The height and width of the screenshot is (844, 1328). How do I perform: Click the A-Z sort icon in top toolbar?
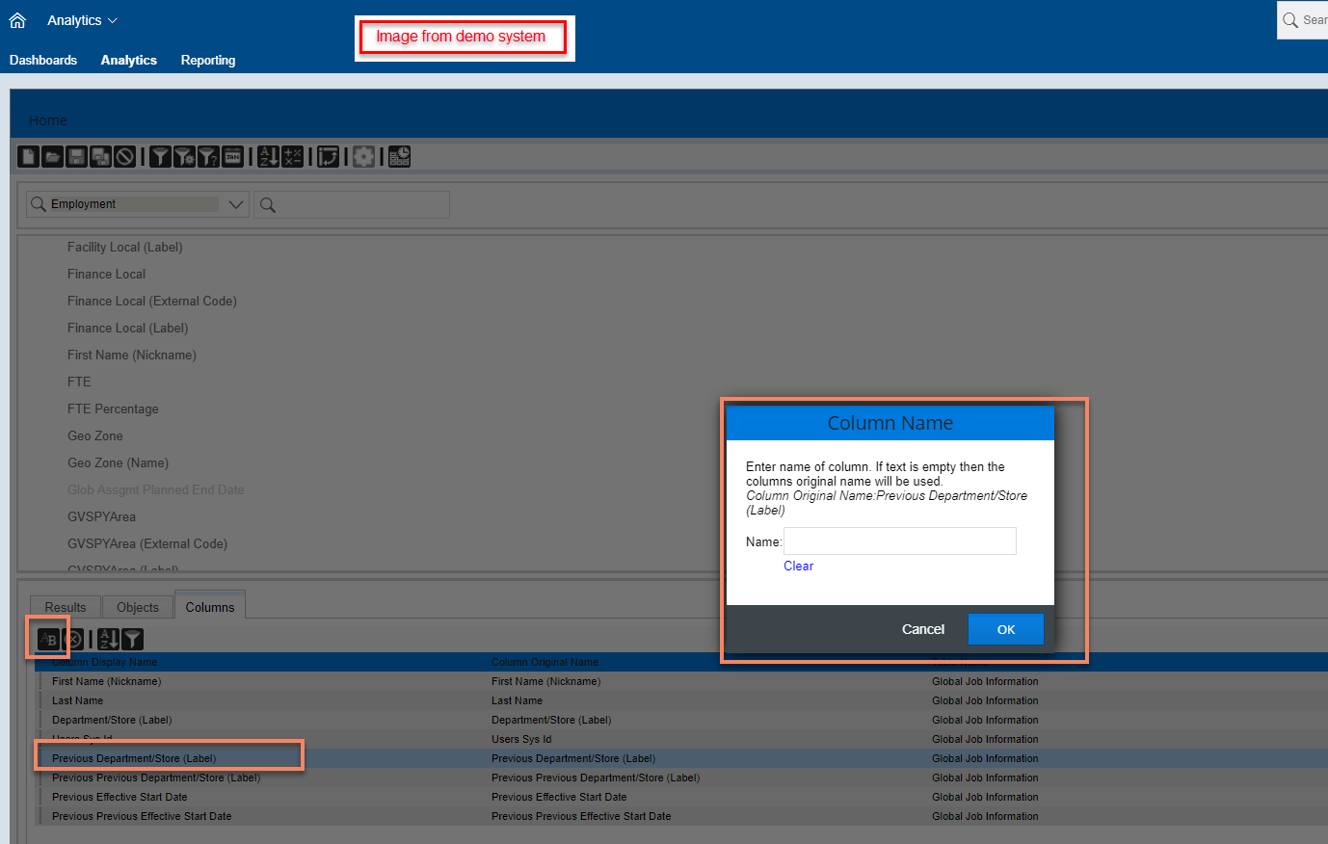click(269, 156)
